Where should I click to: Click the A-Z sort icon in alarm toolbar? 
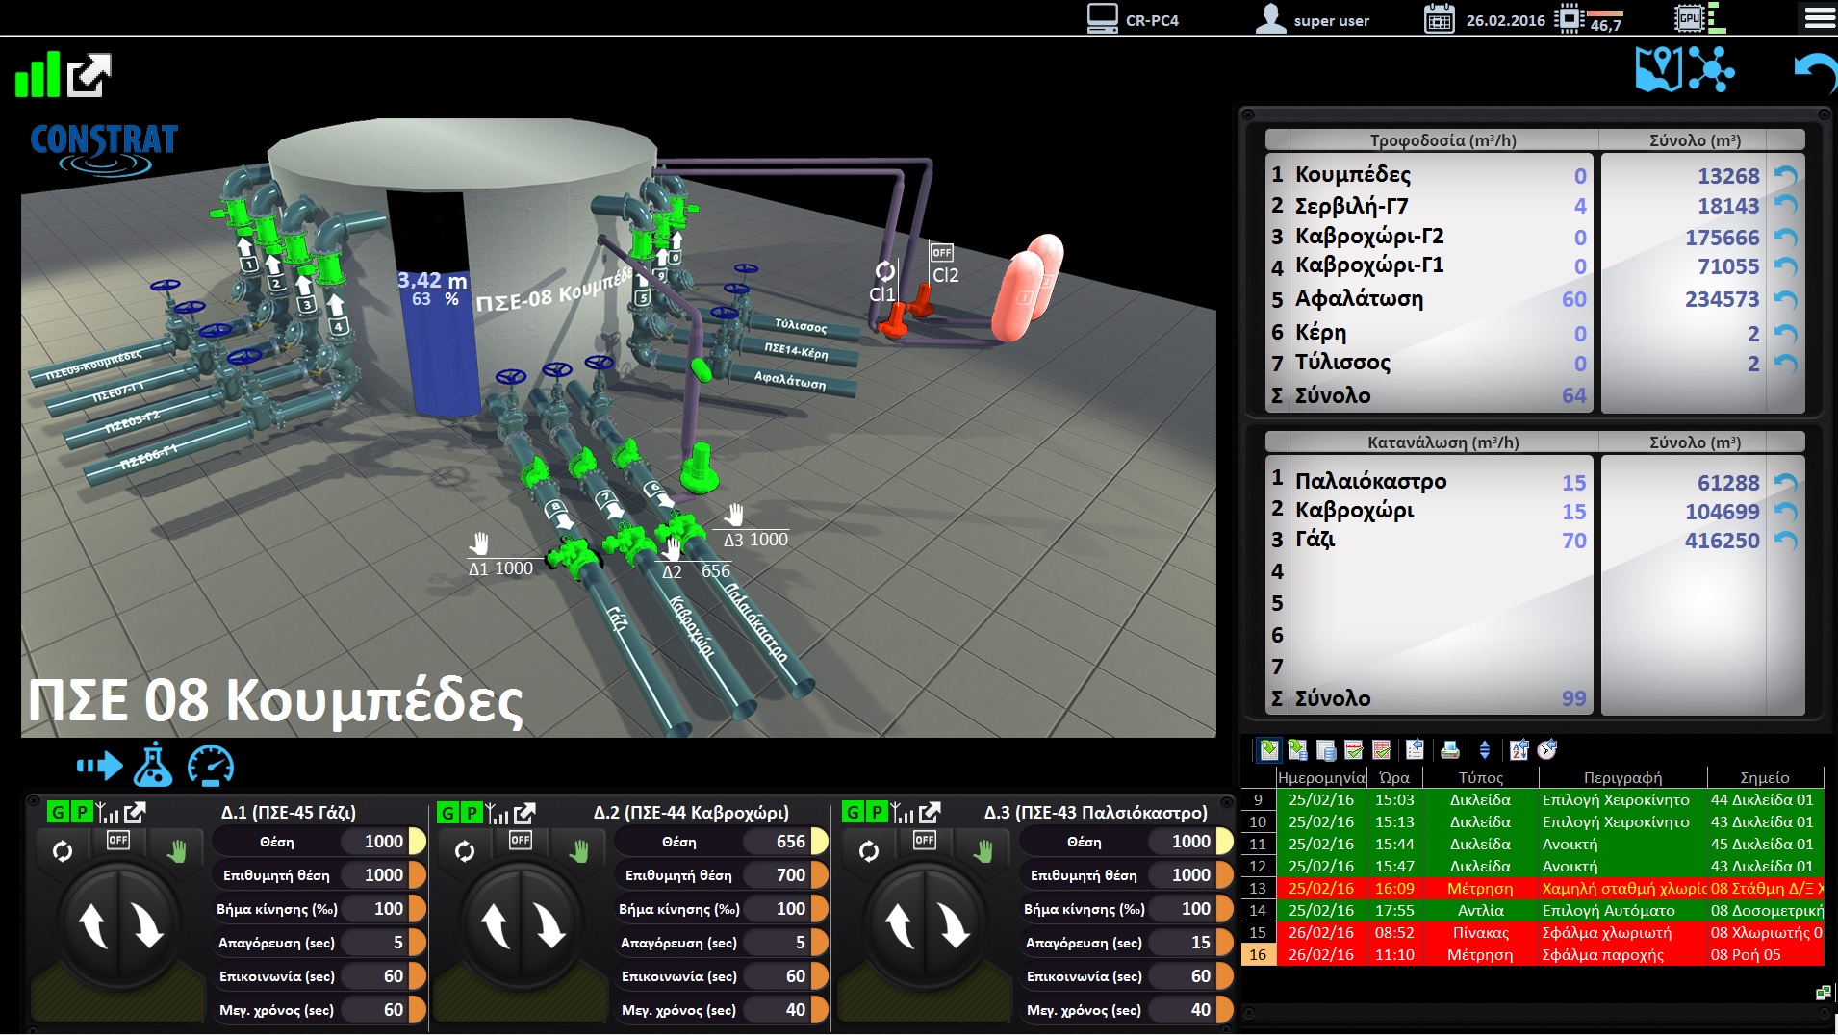[x=1519, y=750]
